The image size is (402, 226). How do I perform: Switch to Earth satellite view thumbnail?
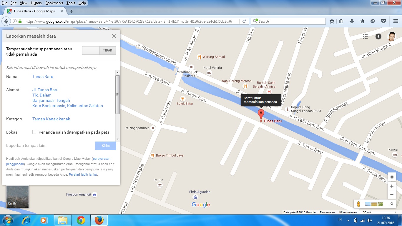point(18,197)
